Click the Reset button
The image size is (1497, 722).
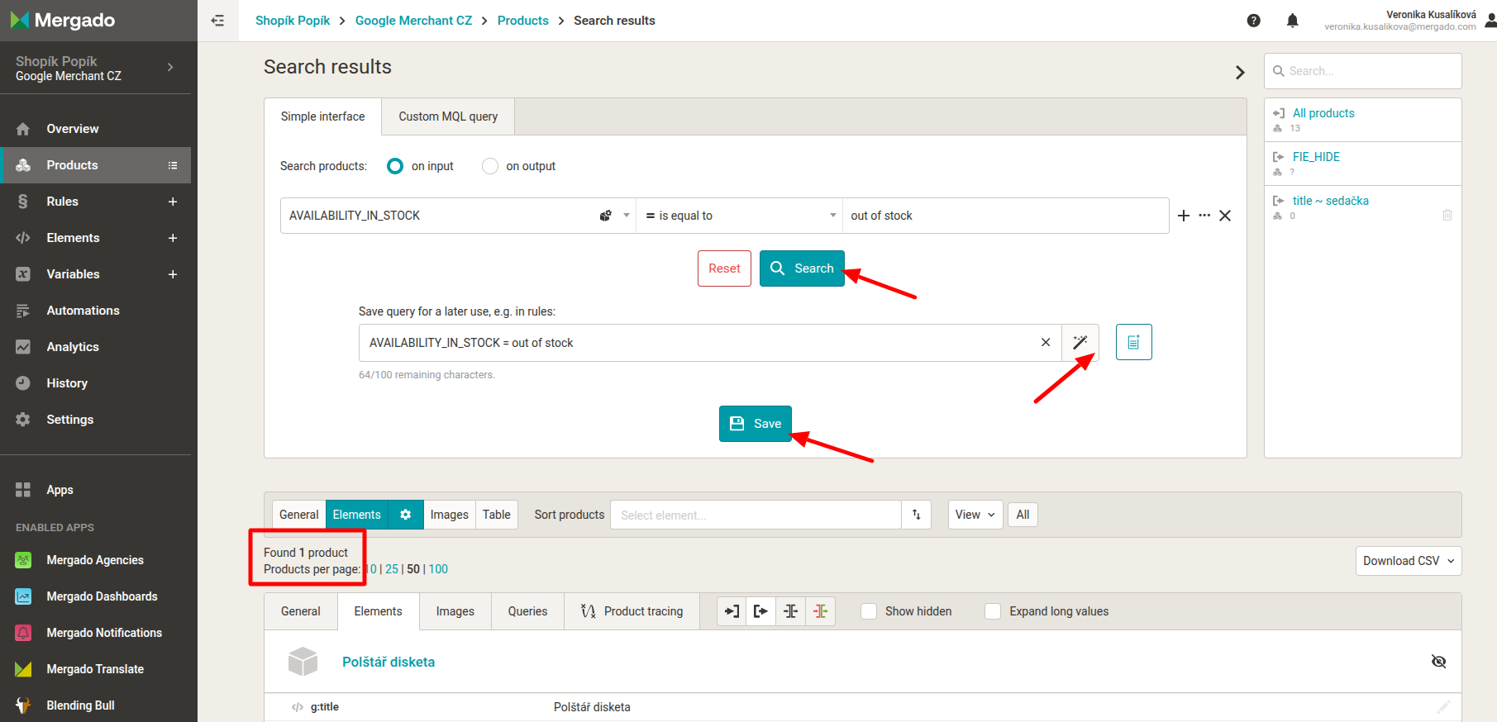pos(724,268)
